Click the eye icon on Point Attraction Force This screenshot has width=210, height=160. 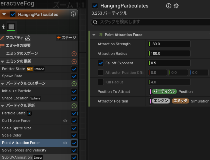click(x=65, y=143)
